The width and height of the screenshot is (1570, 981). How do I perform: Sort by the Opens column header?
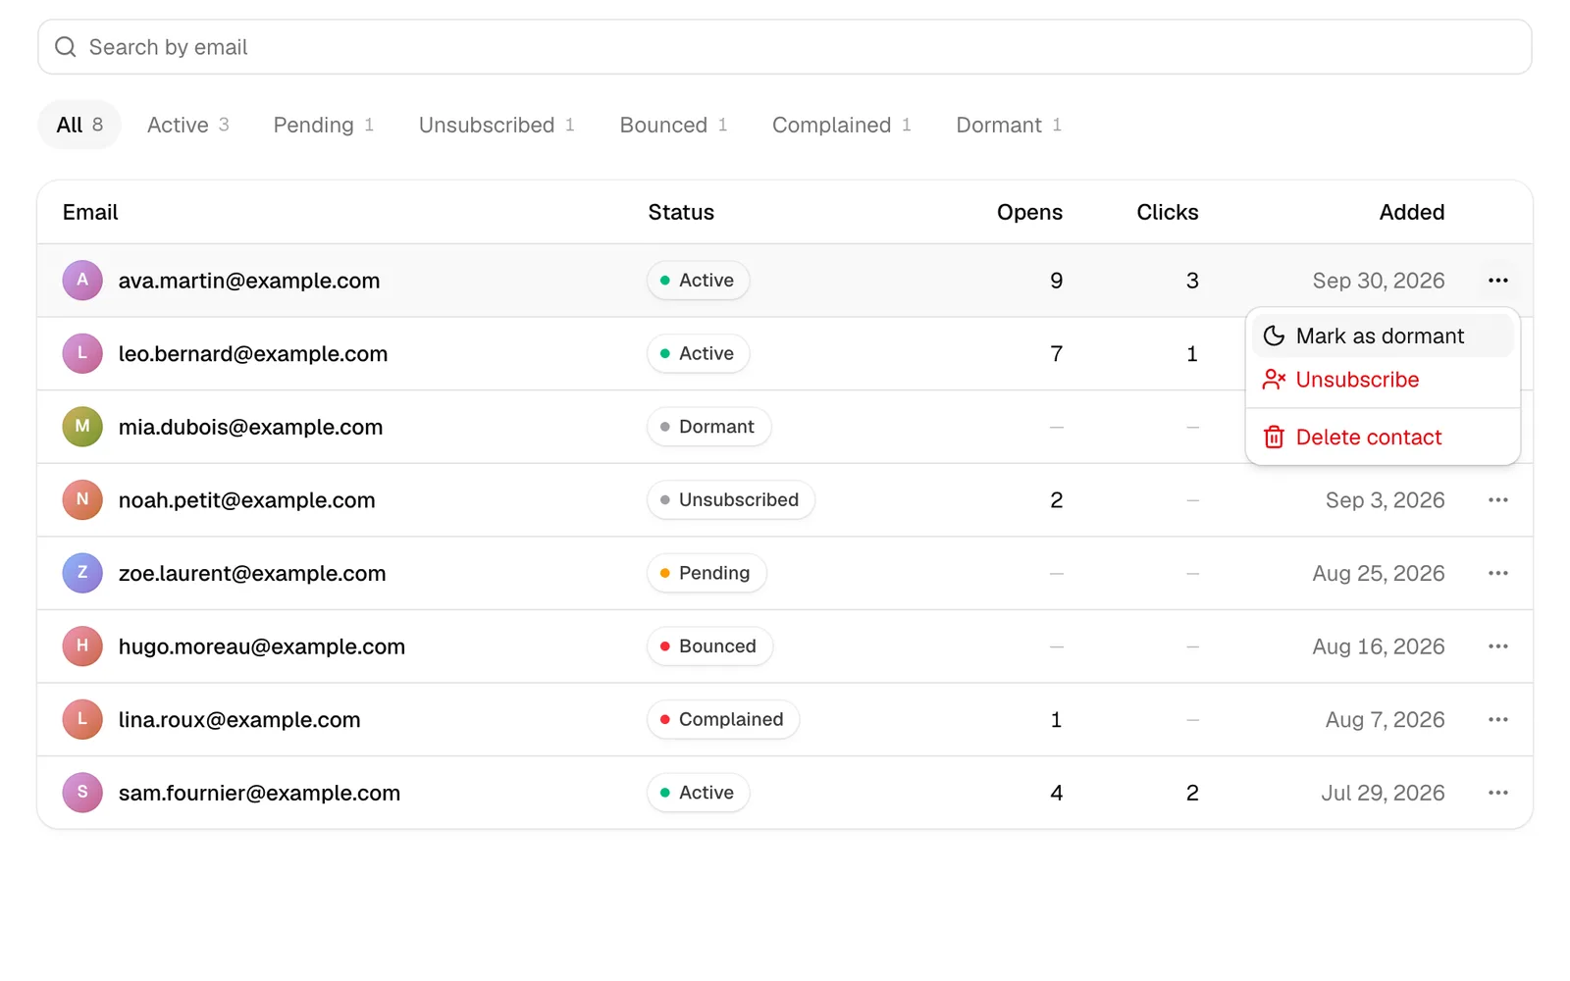[1029, 212]
